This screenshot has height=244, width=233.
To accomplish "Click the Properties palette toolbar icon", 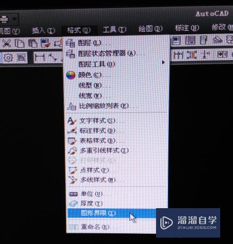I will click(176, 41).
